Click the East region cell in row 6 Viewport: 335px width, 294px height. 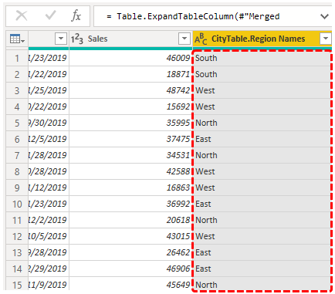[x=262, y=139]
